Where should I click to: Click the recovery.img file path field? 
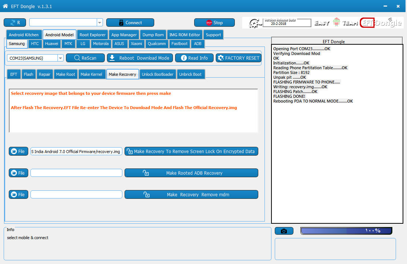(x=76, y=152)
